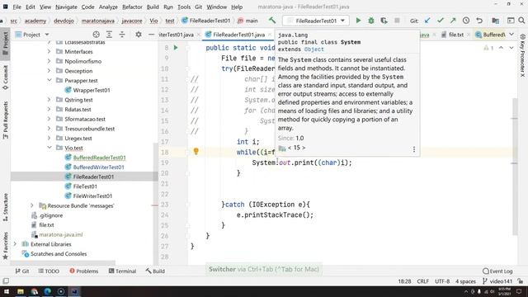Click '4 spaces' indent setting

coord(465,281)
